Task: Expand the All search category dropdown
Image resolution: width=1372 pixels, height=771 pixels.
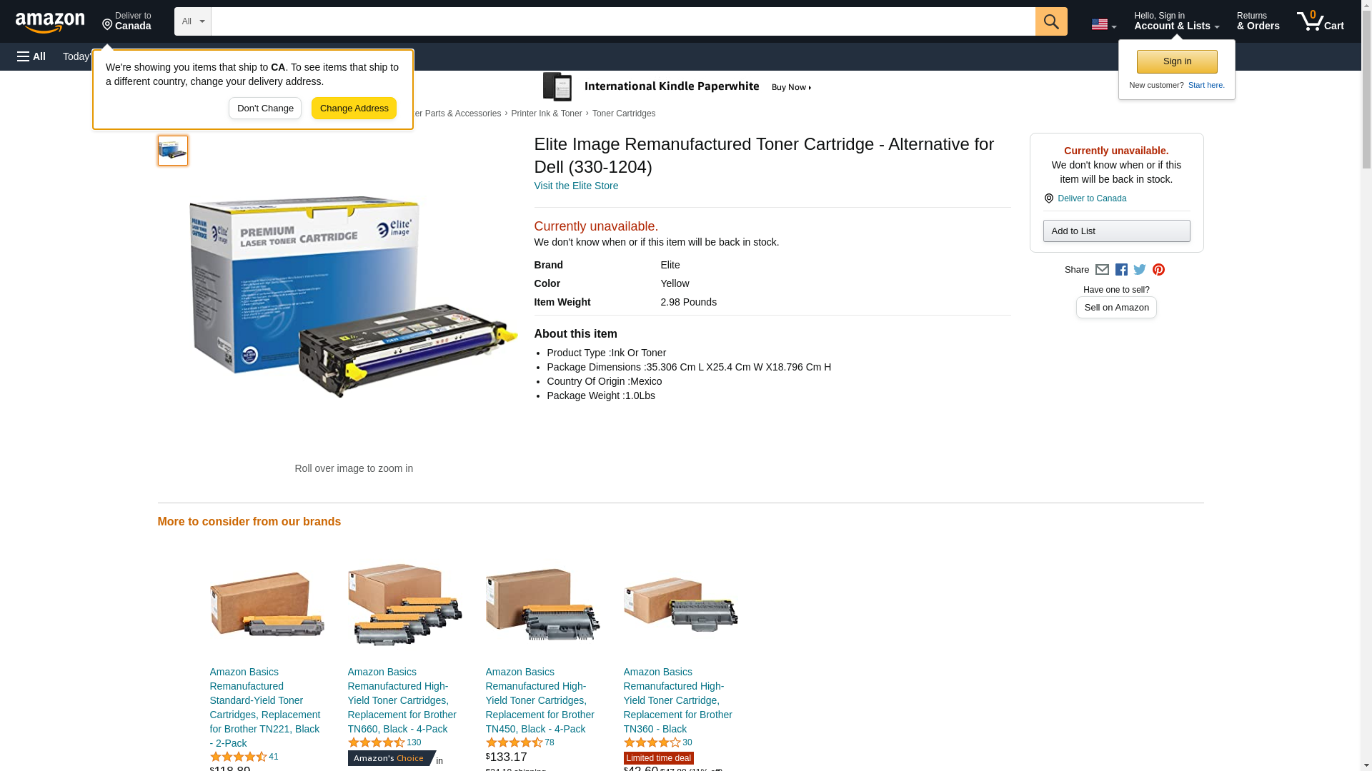Action: pyautogui.click(x=193, y=21)
